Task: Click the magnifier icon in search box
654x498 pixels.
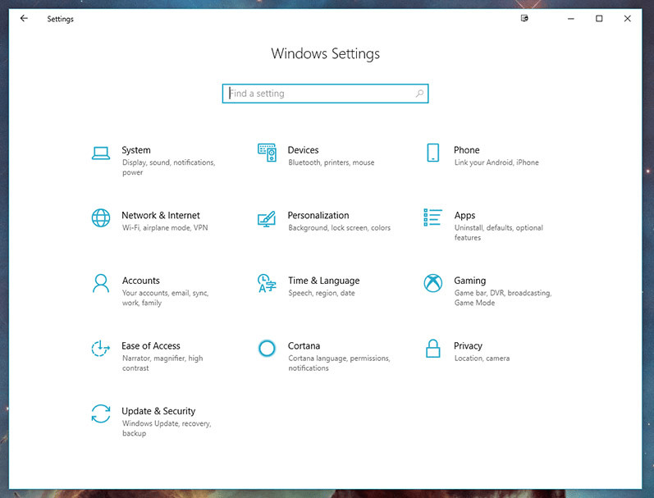Action: [x=419, y=94]
